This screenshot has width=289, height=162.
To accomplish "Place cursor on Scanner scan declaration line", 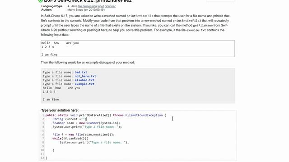I will click(86, 123).
